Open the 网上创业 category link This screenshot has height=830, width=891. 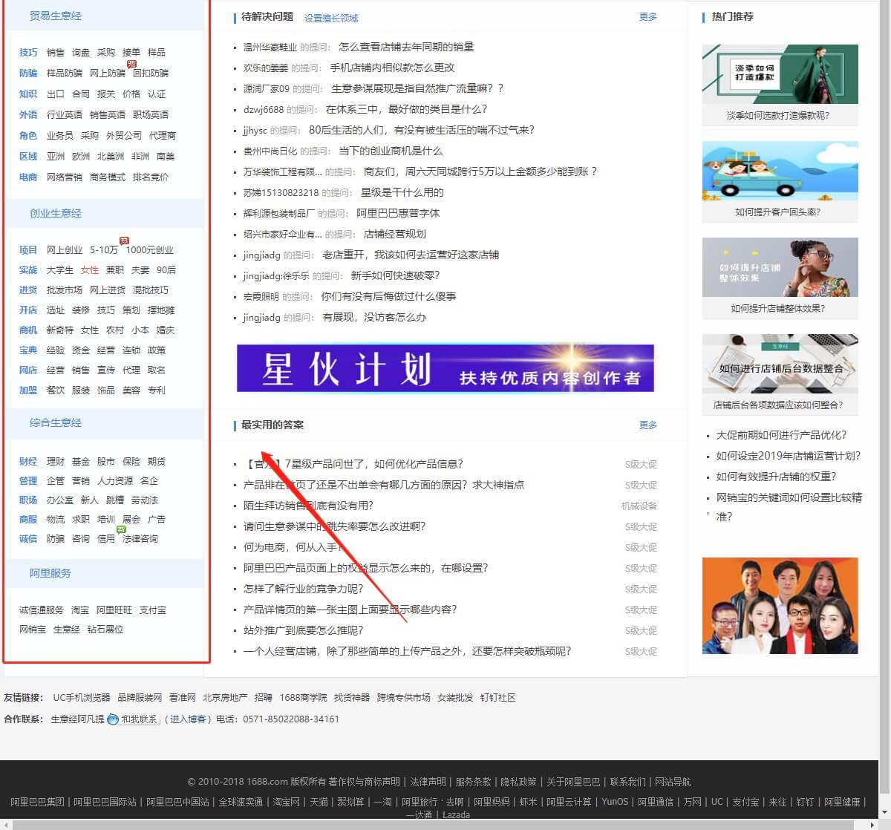(x=66, y=249)
